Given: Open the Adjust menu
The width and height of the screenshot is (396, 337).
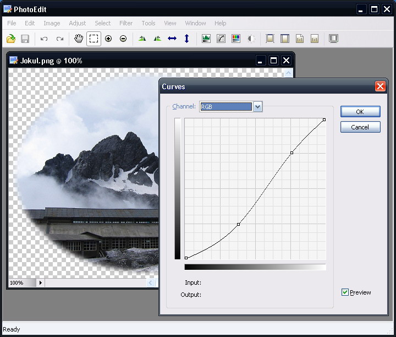Looking at the screenshot, I should (x=77, y=23).
